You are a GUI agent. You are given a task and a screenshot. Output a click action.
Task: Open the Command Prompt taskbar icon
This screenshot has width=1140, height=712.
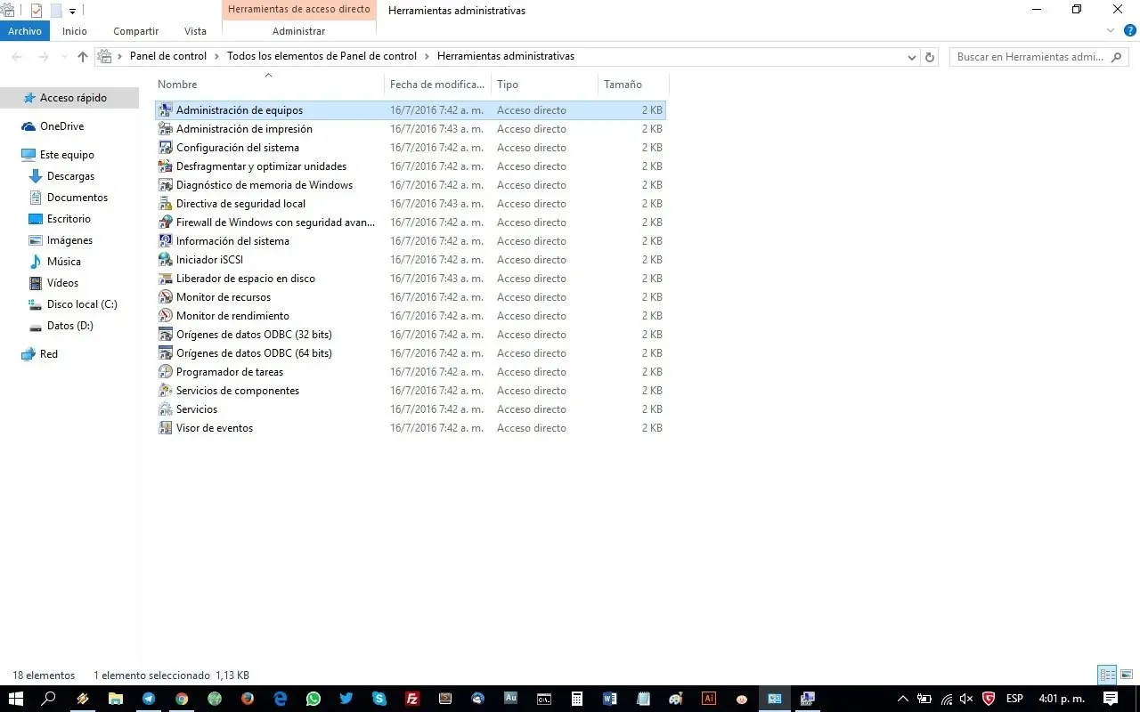point(544,699)
